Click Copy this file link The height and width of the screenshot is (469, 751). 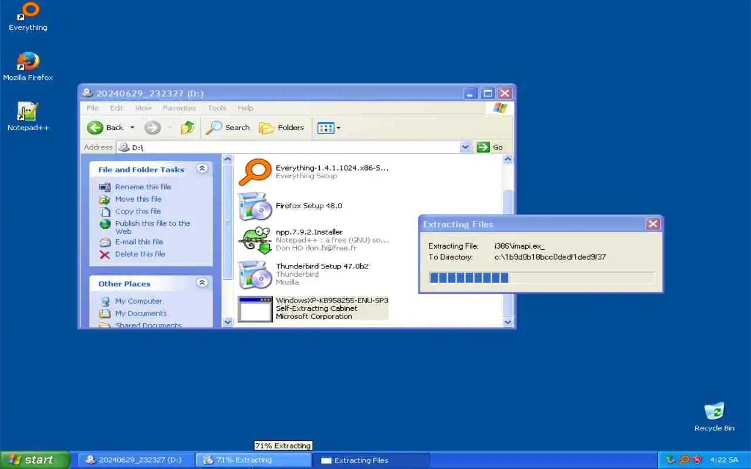(x=138, y=211)
